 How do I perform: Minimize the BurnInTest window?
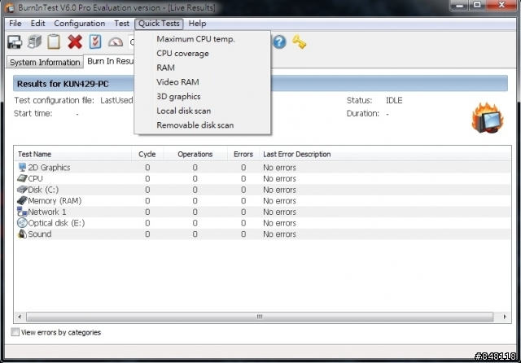click(459, 6)
